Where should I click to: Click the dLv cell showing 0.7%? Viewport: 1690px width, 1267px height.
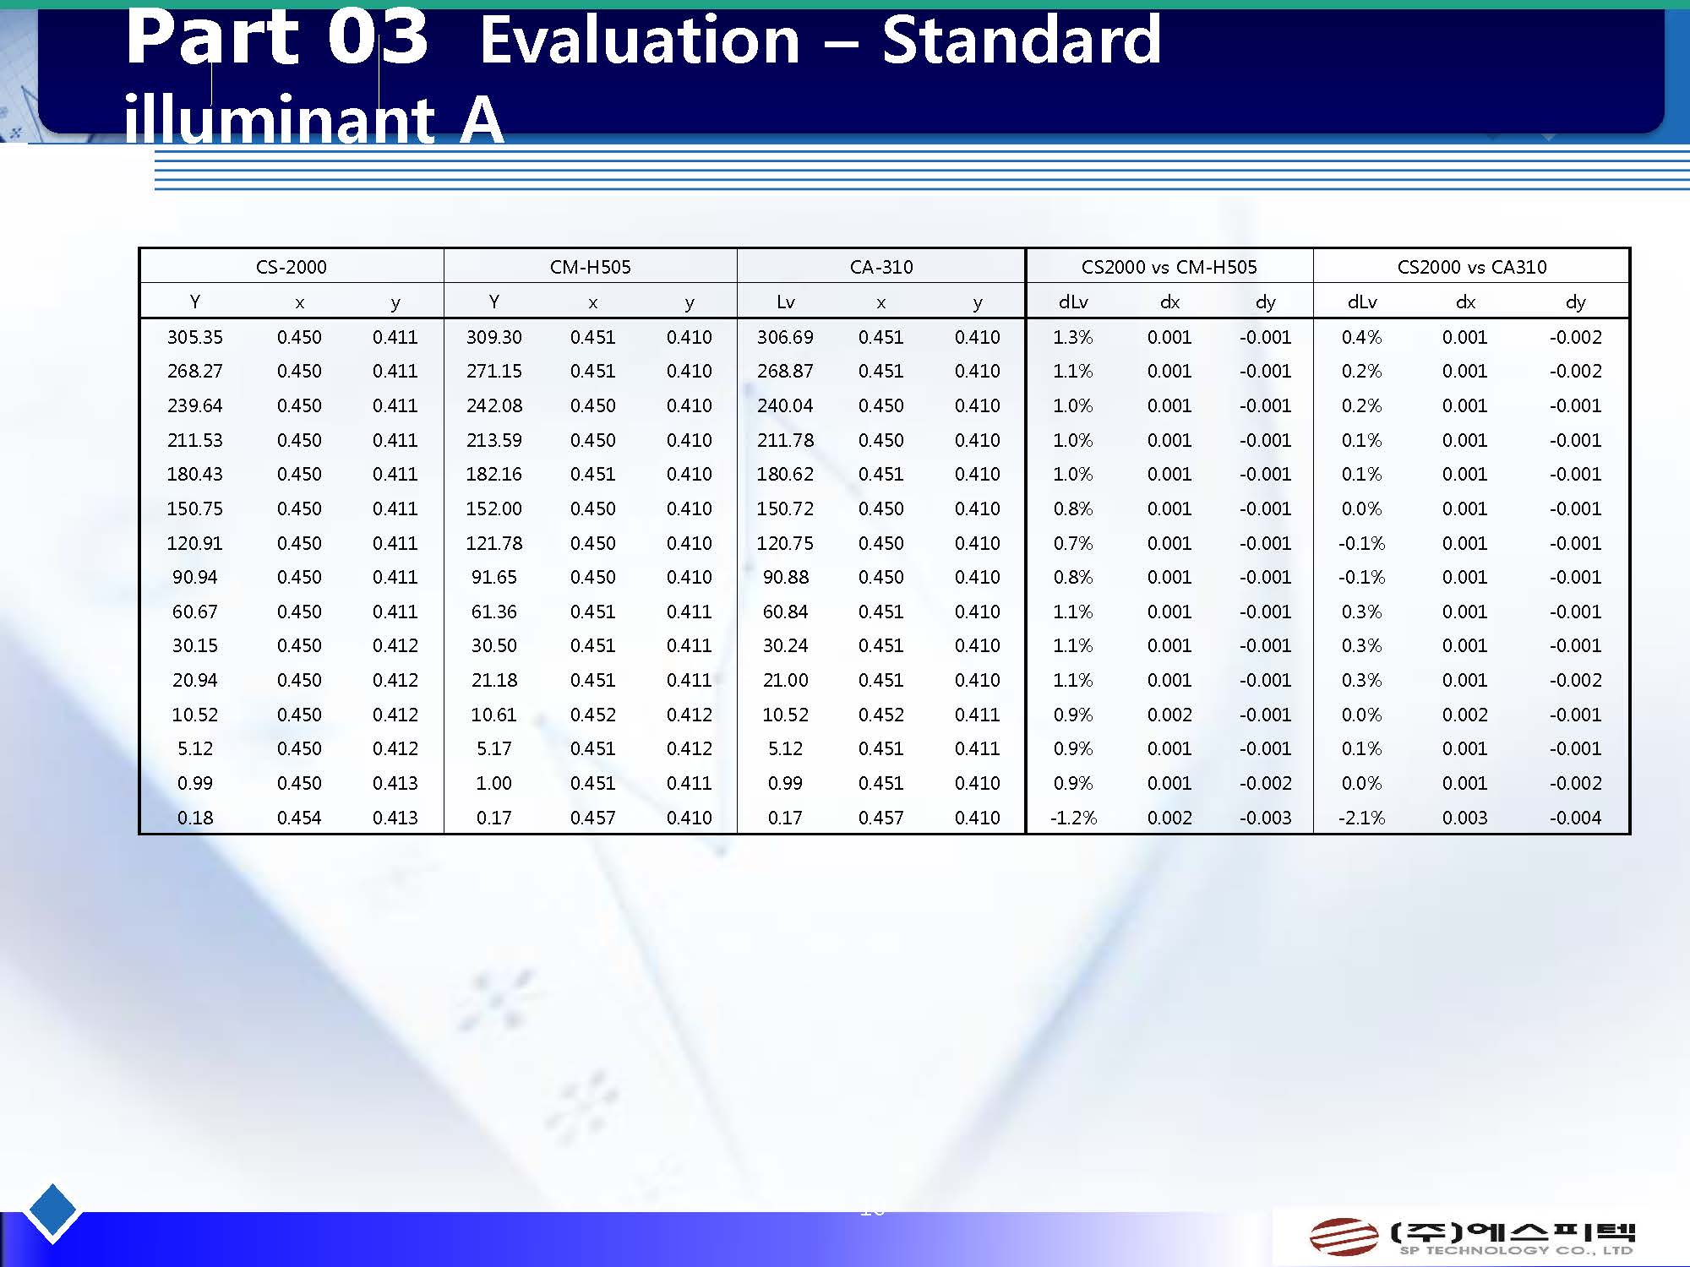point(1073,543)
